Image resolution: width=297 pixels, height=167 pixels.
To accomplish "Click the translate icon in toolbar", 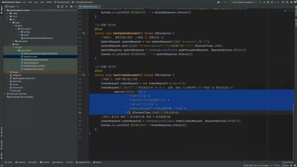I will (x=283, y=2).
